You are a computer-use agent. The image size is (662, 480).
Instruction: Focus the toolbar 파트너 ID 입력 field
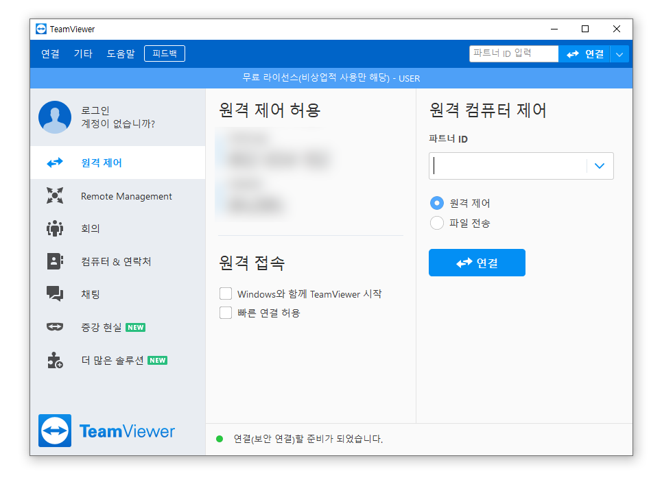pos(514,54)
